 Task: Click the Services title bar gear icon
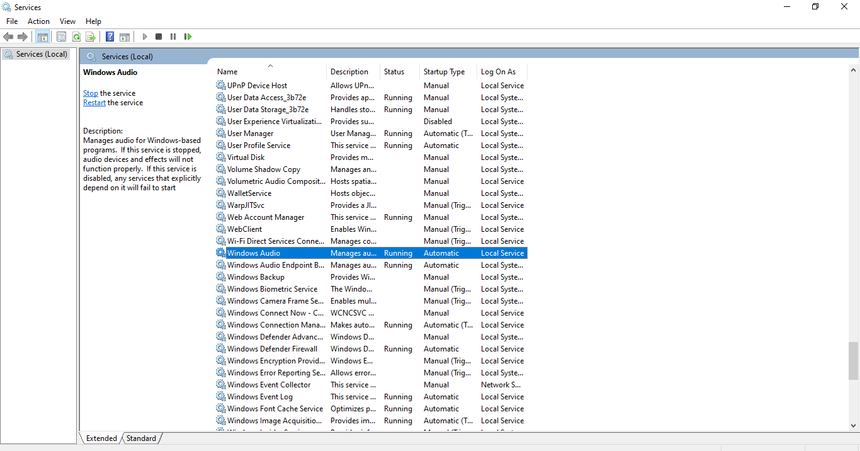(6, 7)
